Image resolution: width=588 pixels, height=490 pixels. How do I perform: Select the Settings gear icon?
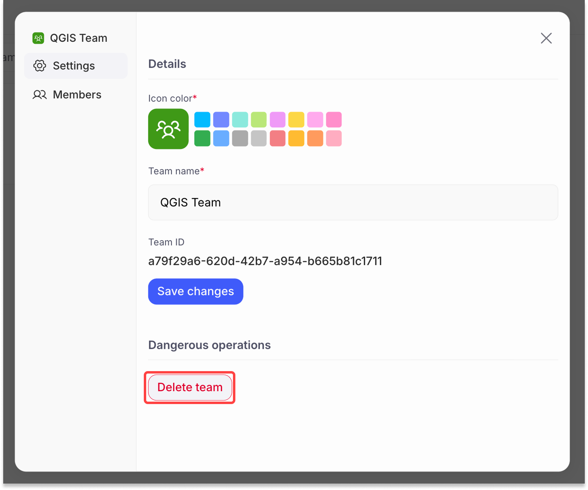(40, 65)
